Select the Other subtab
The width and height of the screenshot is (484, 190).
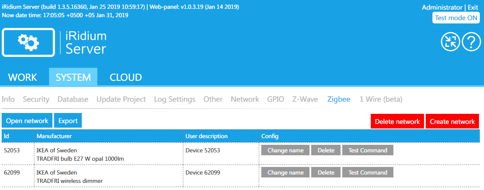213,99
